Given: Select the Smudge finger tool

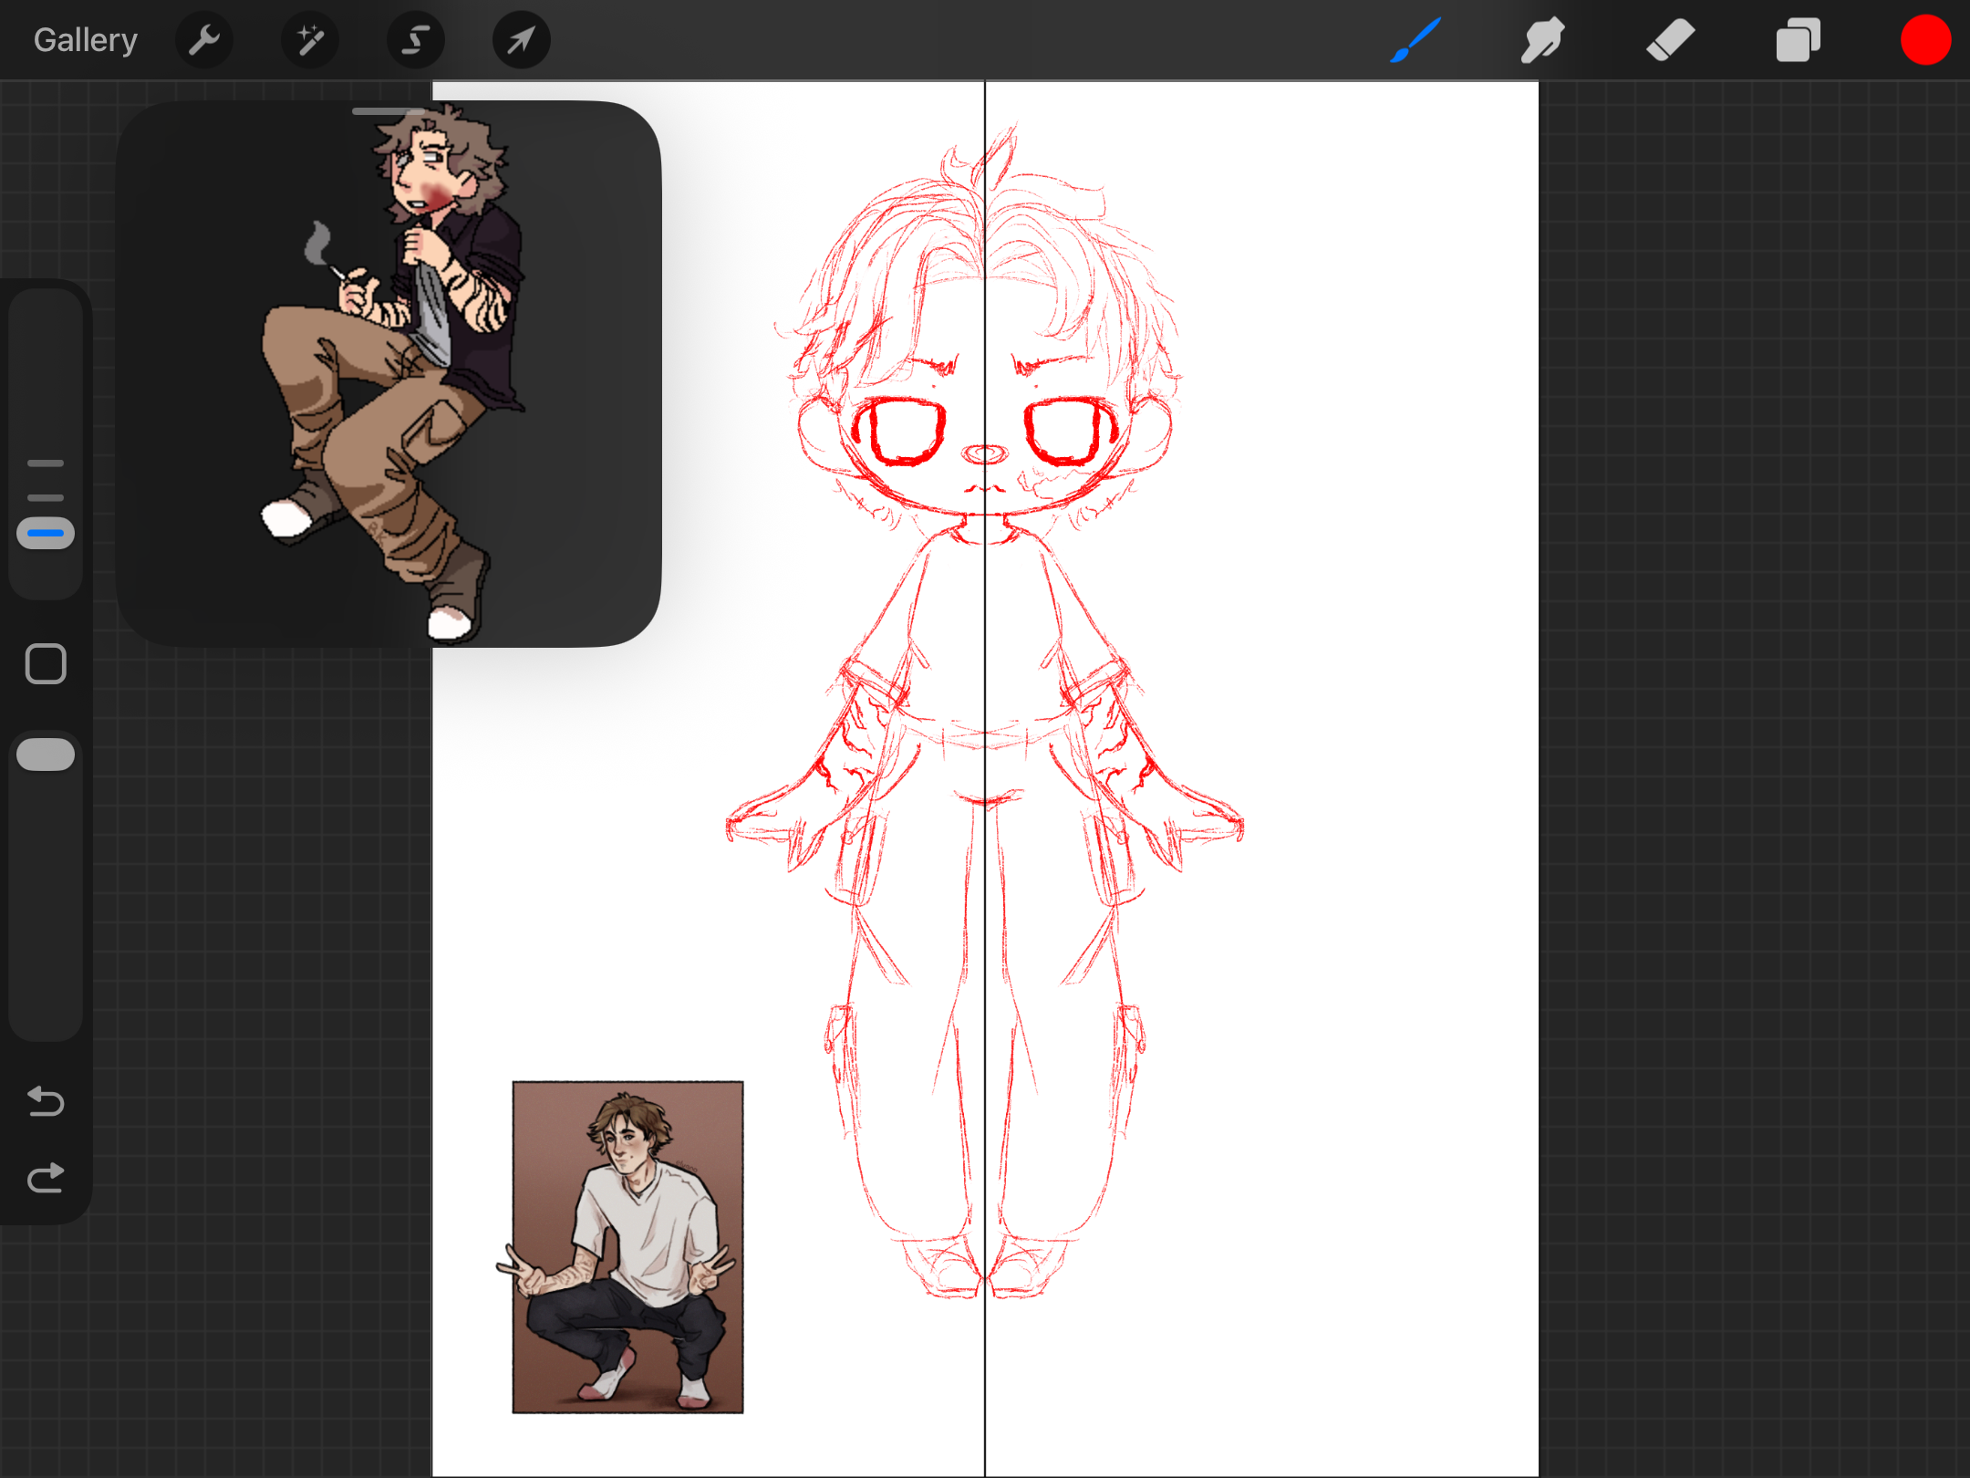Looking at the screenshot, I should click(1542, 40).
